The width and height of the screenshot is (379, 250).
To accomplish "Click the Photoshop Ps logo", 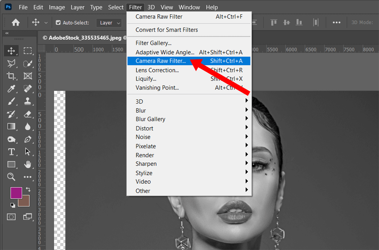I will click(8, 7).
